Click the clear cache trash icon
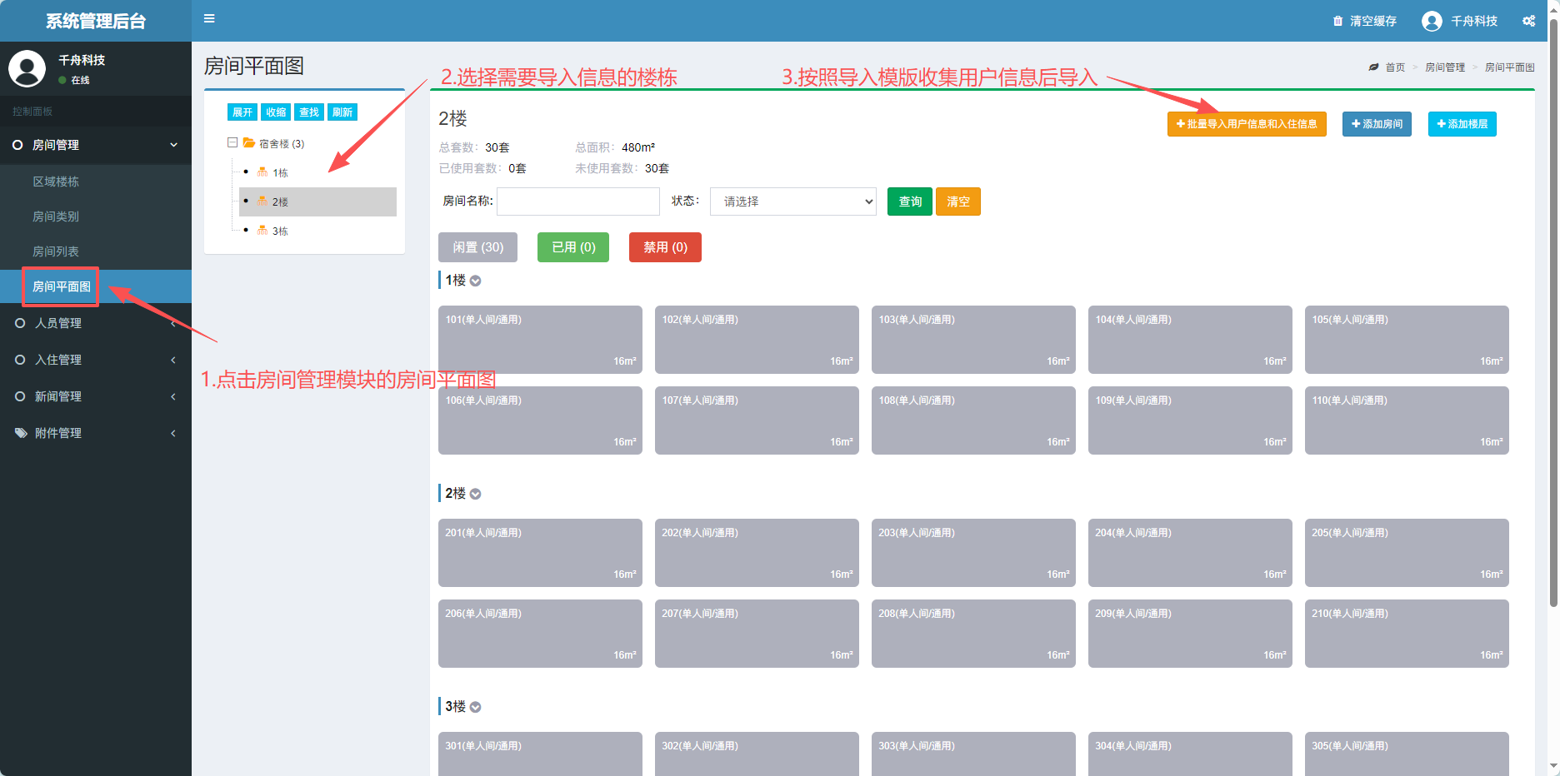Screen dimensions: 1560x776 coord(1337,21)
